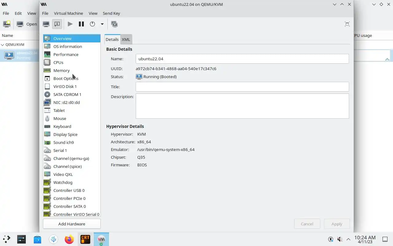Click UUID value text

(176, 69)
